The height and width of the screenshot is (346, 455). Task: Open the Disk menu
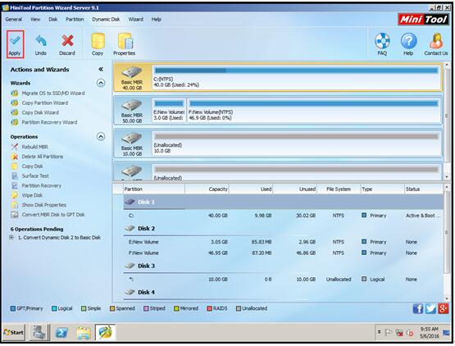click(53, 20)
